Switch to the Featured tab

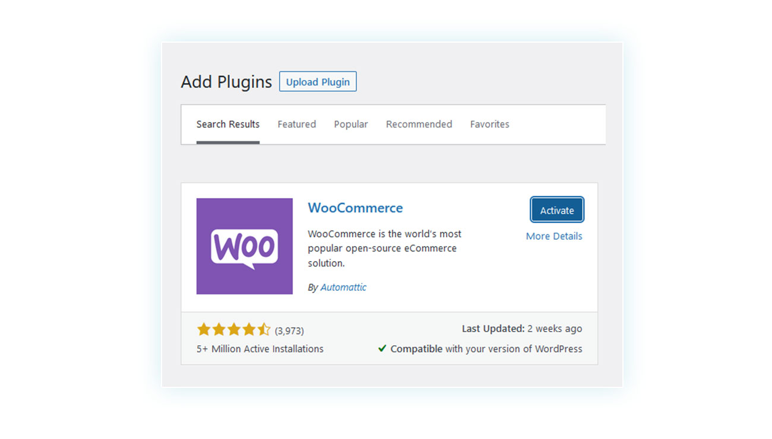pos(297,124)
